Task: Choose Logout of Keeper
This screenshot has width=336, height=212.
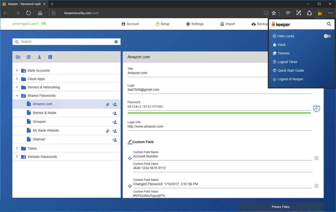Action: click(288, 79)
